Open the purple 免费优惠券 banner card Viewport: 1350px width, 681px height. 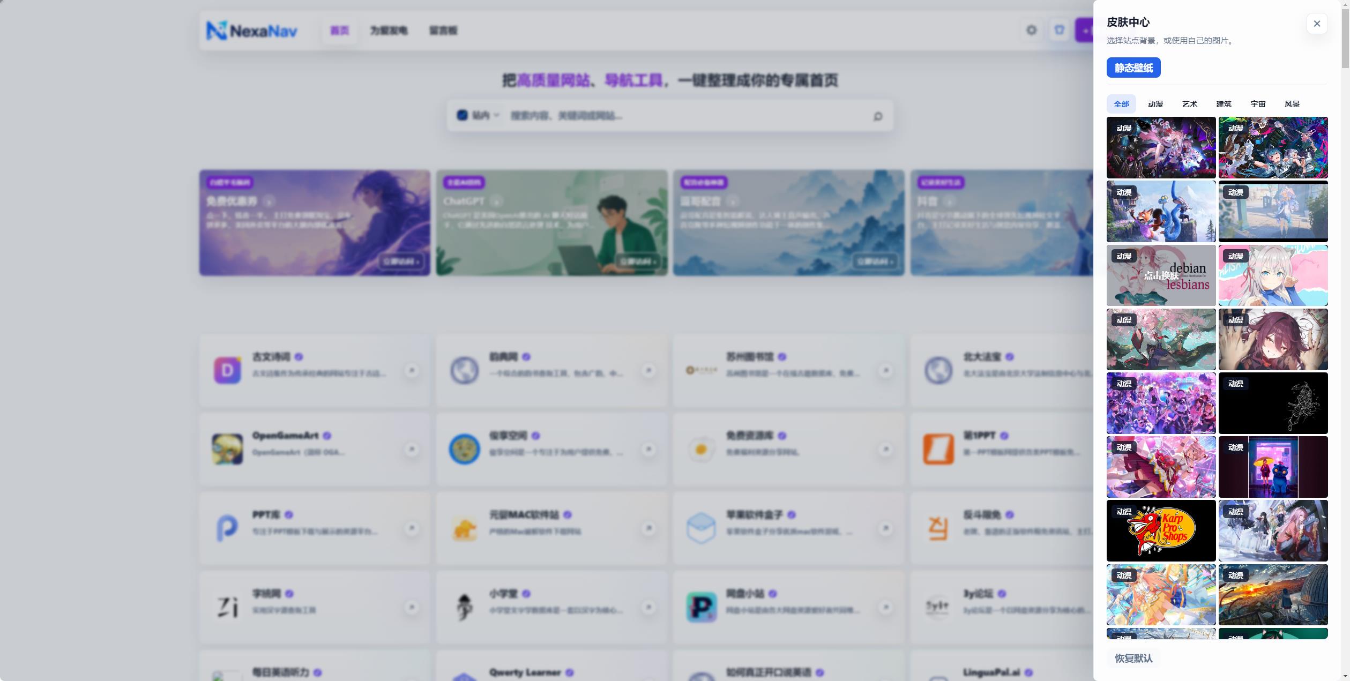(315, 223)
